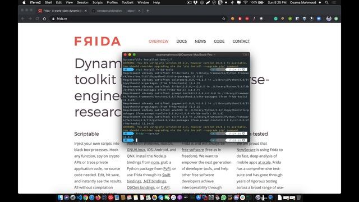Open the CODE page link
Image resolution: width=359 pixels, height=202 pixels.
click(x=219, y=41)
